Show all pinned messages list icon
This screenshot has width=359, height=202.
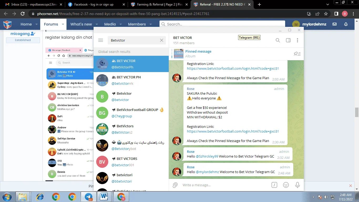tap(297, 54)
